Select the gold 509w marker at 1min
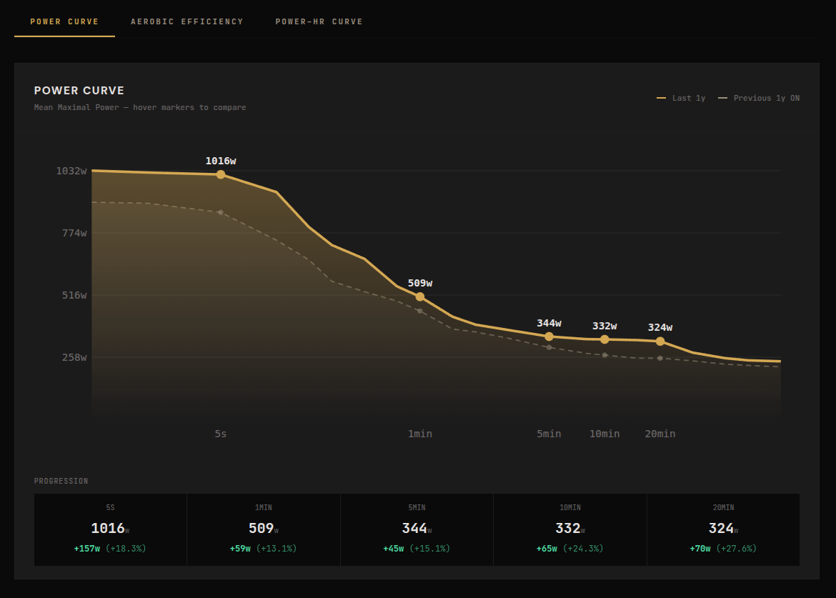 tap(420, 296)
